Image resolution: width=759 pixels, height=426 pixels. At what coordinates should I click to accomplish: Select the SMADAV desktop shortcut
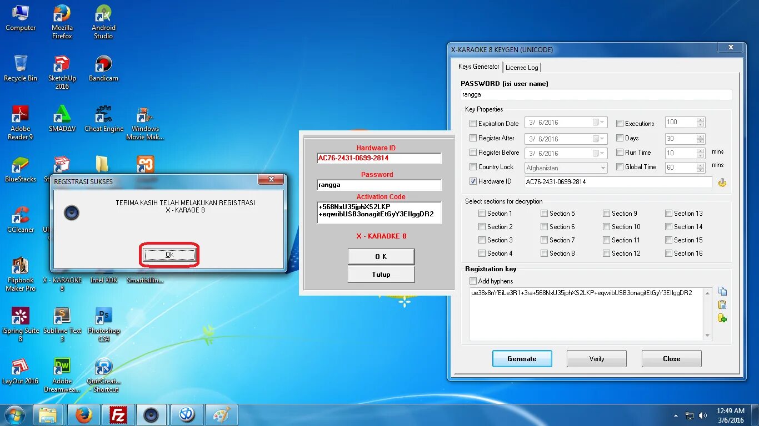(62, 119)
